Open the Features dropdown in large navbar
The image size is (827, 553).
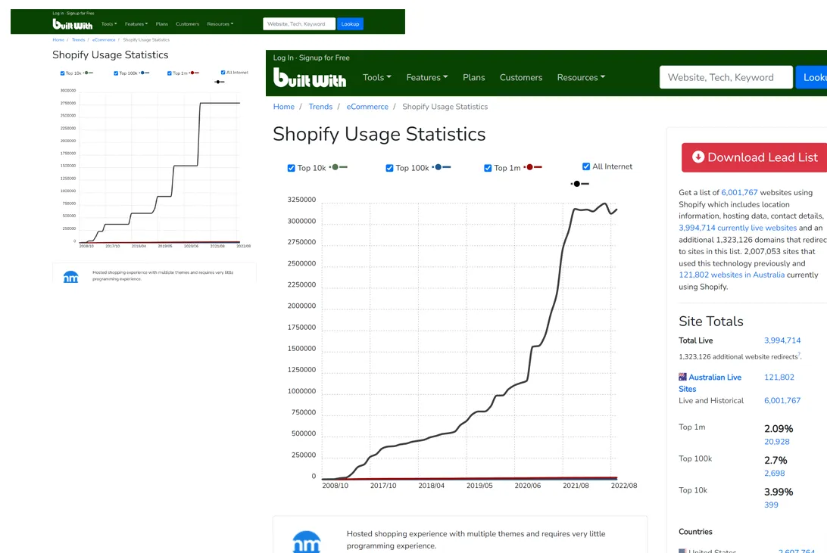[426, 77]
